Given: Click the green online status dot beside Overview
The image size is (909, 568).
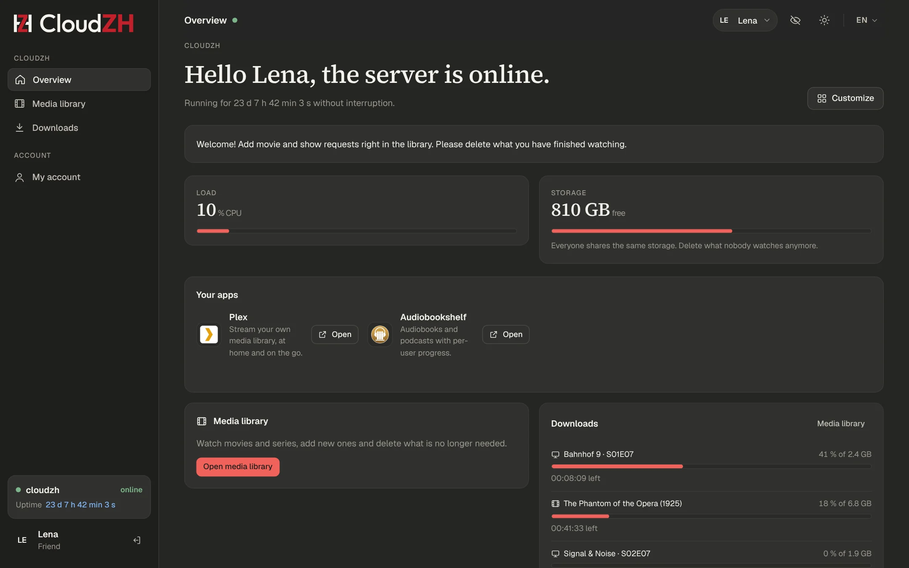Looking at the screenshot, I should [x=235, y=20].
